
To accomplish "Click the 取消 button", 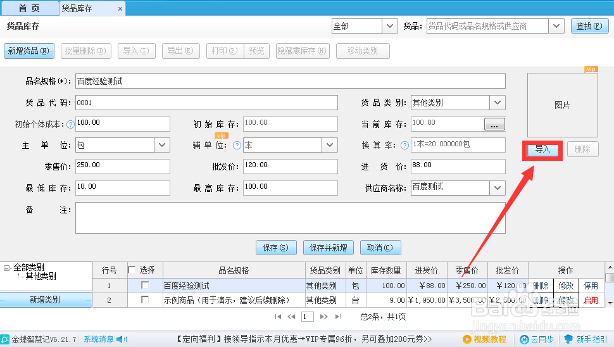I will pyautogui.click(x=380, y=248).
